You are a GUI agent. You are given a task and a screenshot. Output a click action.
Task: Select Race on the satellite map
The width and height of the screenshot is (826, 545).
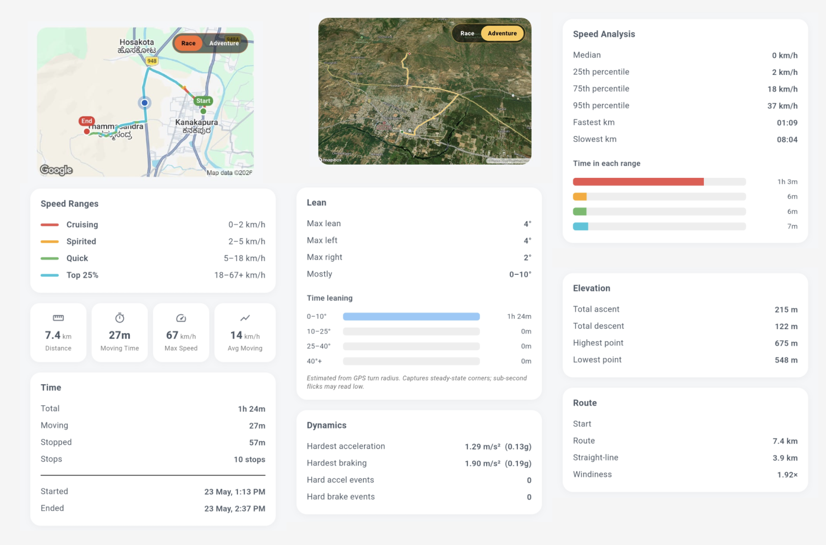click(467, 34)
